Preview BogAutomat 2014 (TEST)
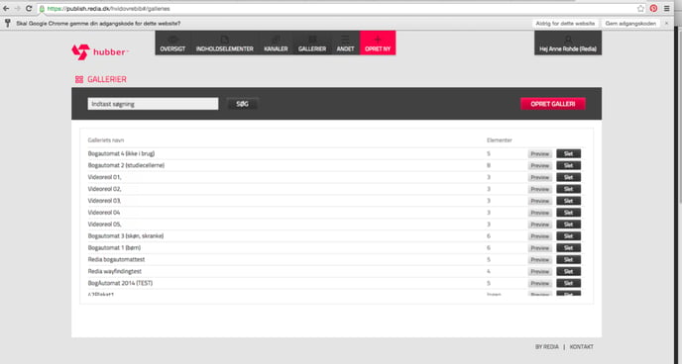 (540, 283)
